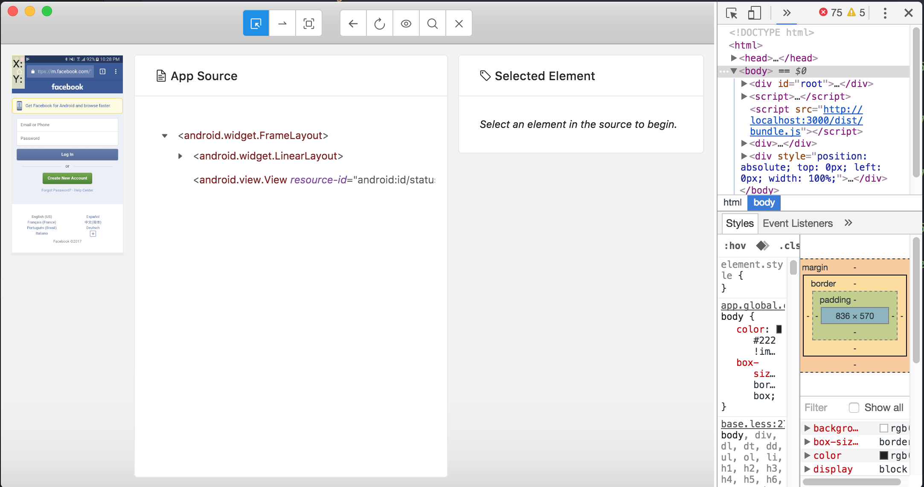
Task: Click color computed rgb swatch
Action: click(884, 455)
